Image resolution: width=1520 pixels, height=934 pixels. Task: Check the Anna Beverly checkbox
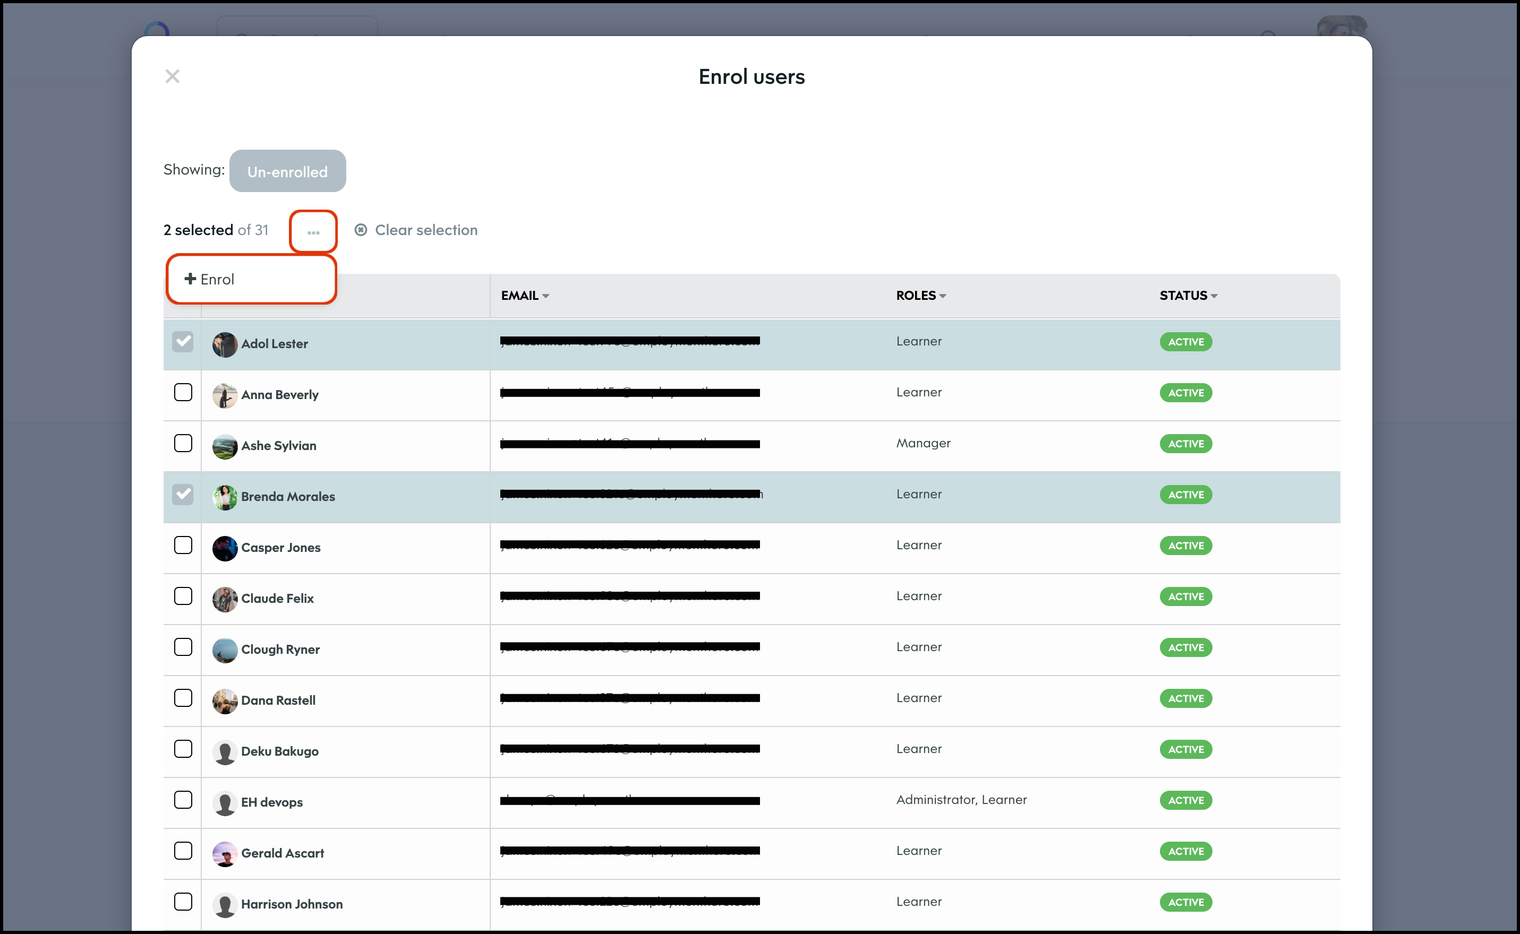tap(183, 392)
